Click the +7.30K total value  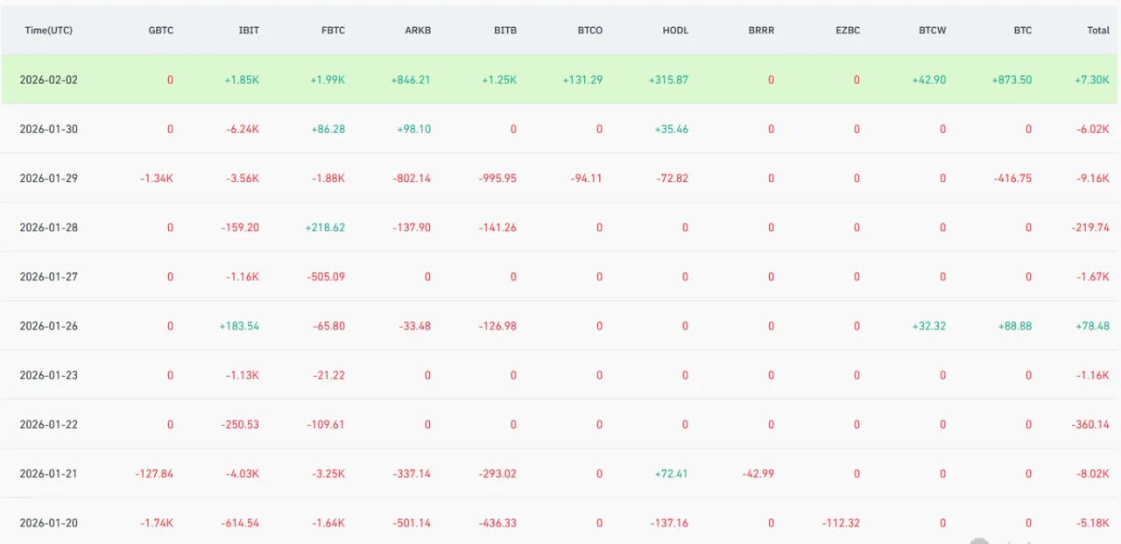coord(1092,80)
